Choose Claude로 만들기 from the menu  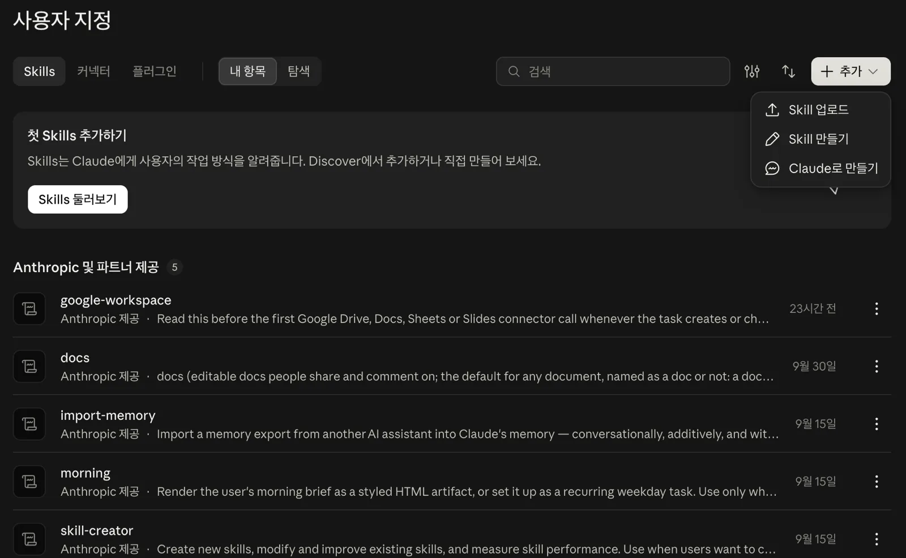820,169
